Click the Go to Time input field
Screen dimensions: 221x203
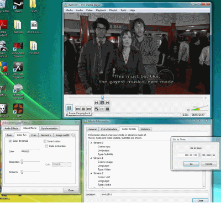pos(187,155)
